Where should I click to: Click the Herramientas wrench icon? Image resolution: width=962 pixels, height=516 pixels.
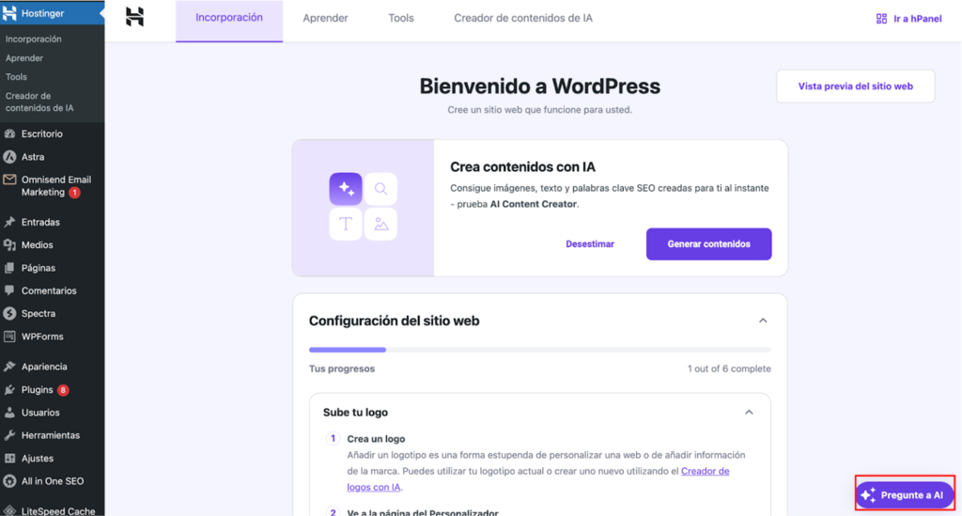(9, 435)
